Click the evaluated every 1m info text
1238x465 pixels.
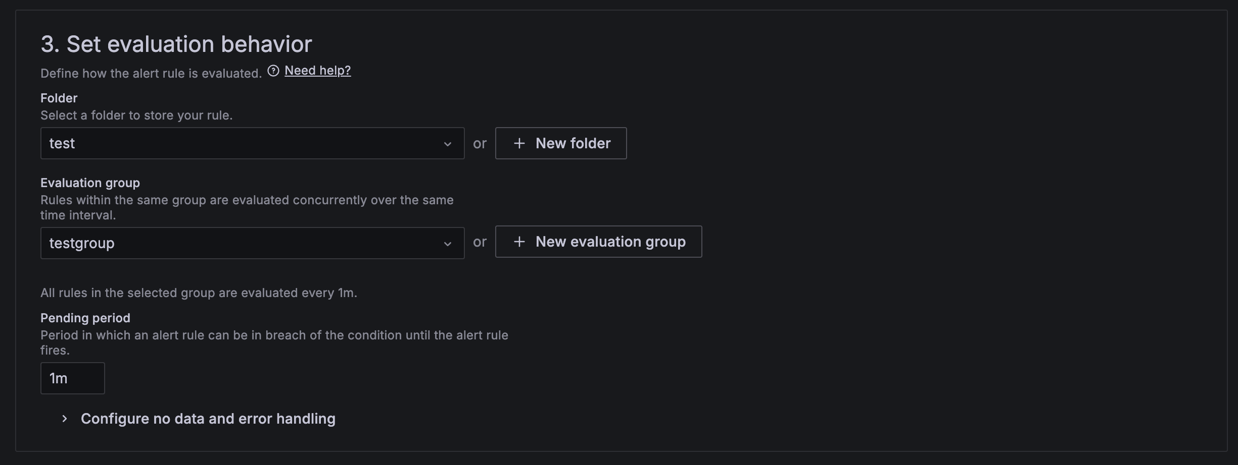pos(199,293)
